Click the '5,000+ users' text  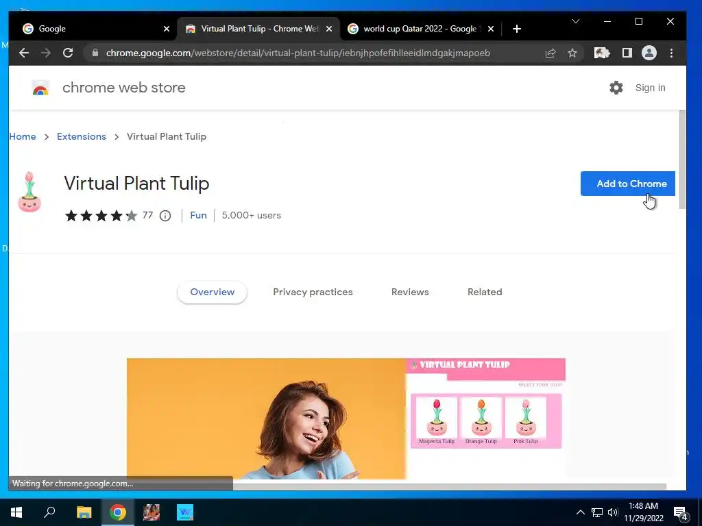click(x=251, y=215)
